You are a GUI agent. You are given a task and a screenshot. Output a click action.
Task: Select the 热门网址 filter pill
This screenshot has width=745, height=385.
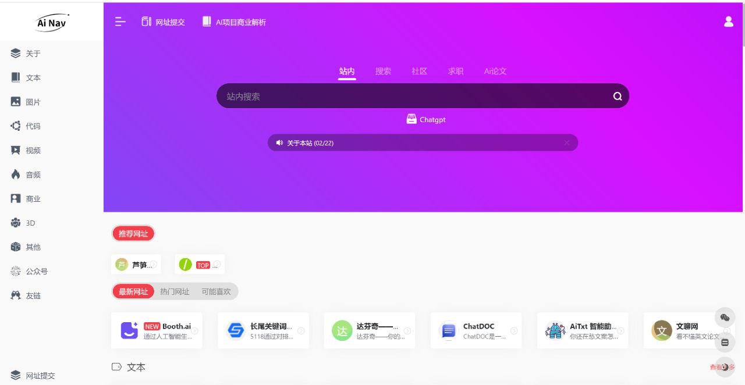pos(174,291)
